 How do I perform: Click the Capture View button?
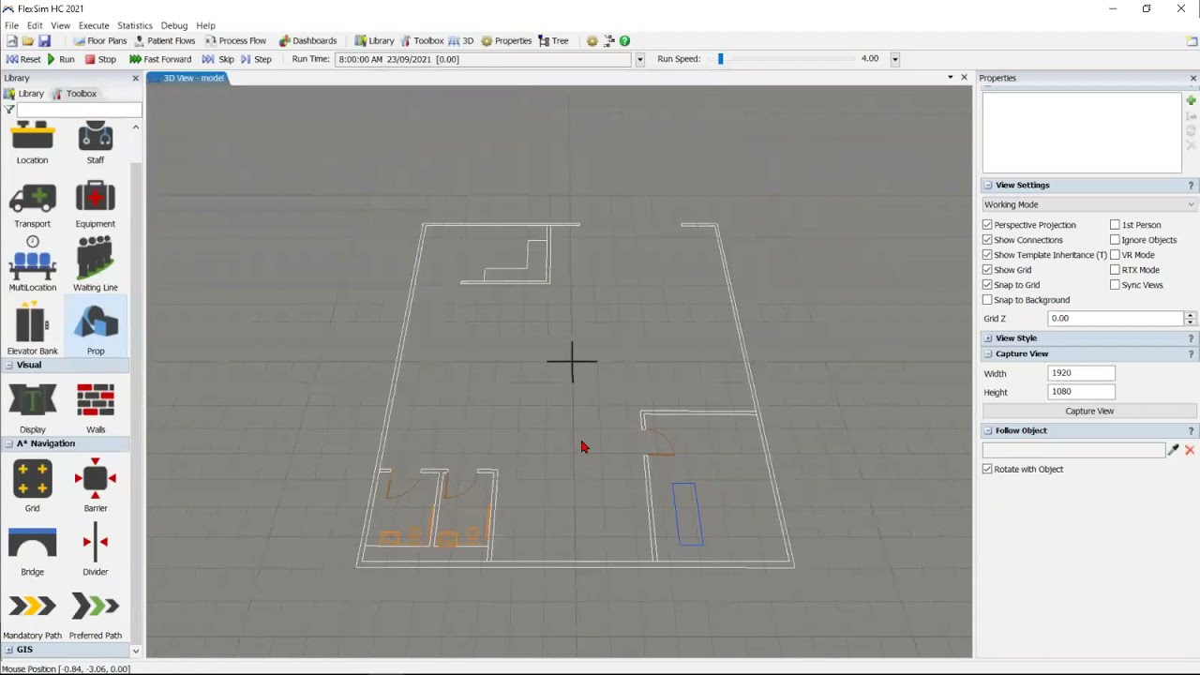click(x=1089, y=412)
